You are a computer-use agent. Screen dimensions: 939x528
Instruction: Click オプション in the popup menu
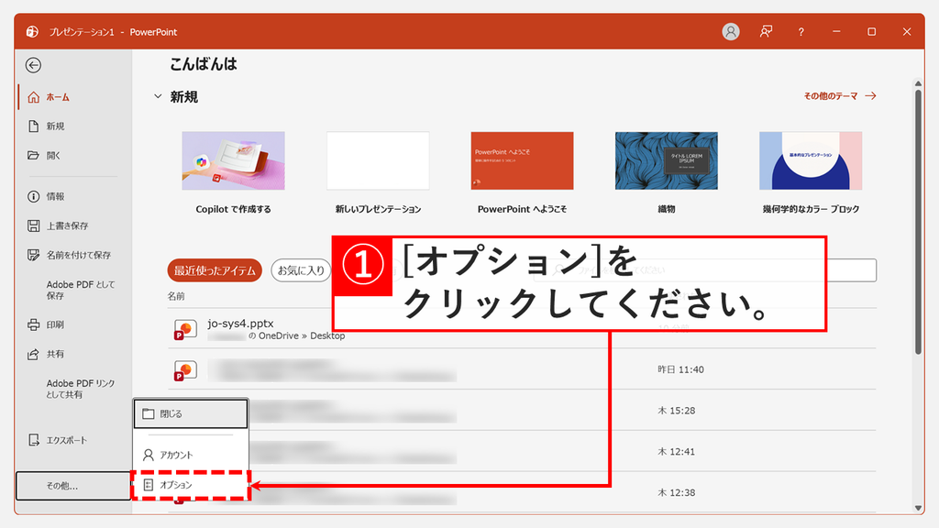click(x=191, y=485)
